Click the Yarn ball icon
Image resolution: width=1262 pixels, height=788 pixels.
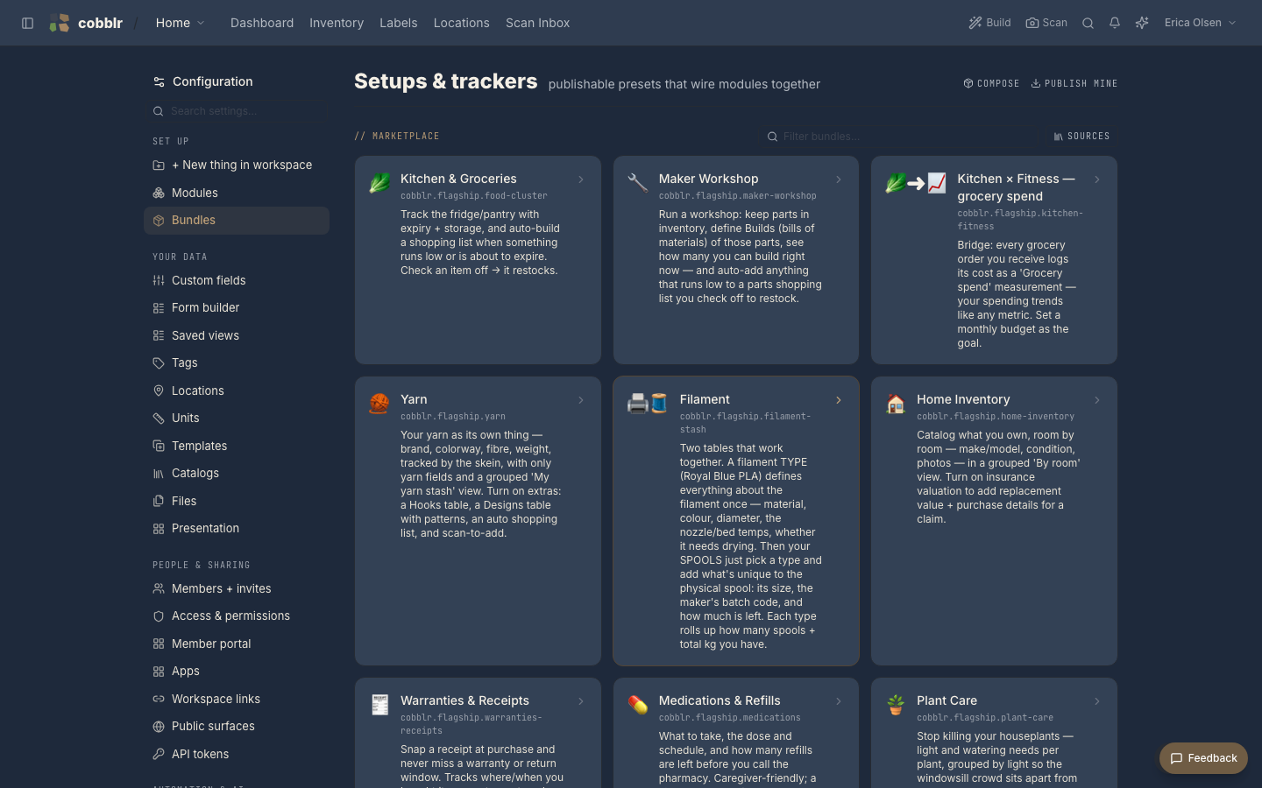(x=379, y=404)
